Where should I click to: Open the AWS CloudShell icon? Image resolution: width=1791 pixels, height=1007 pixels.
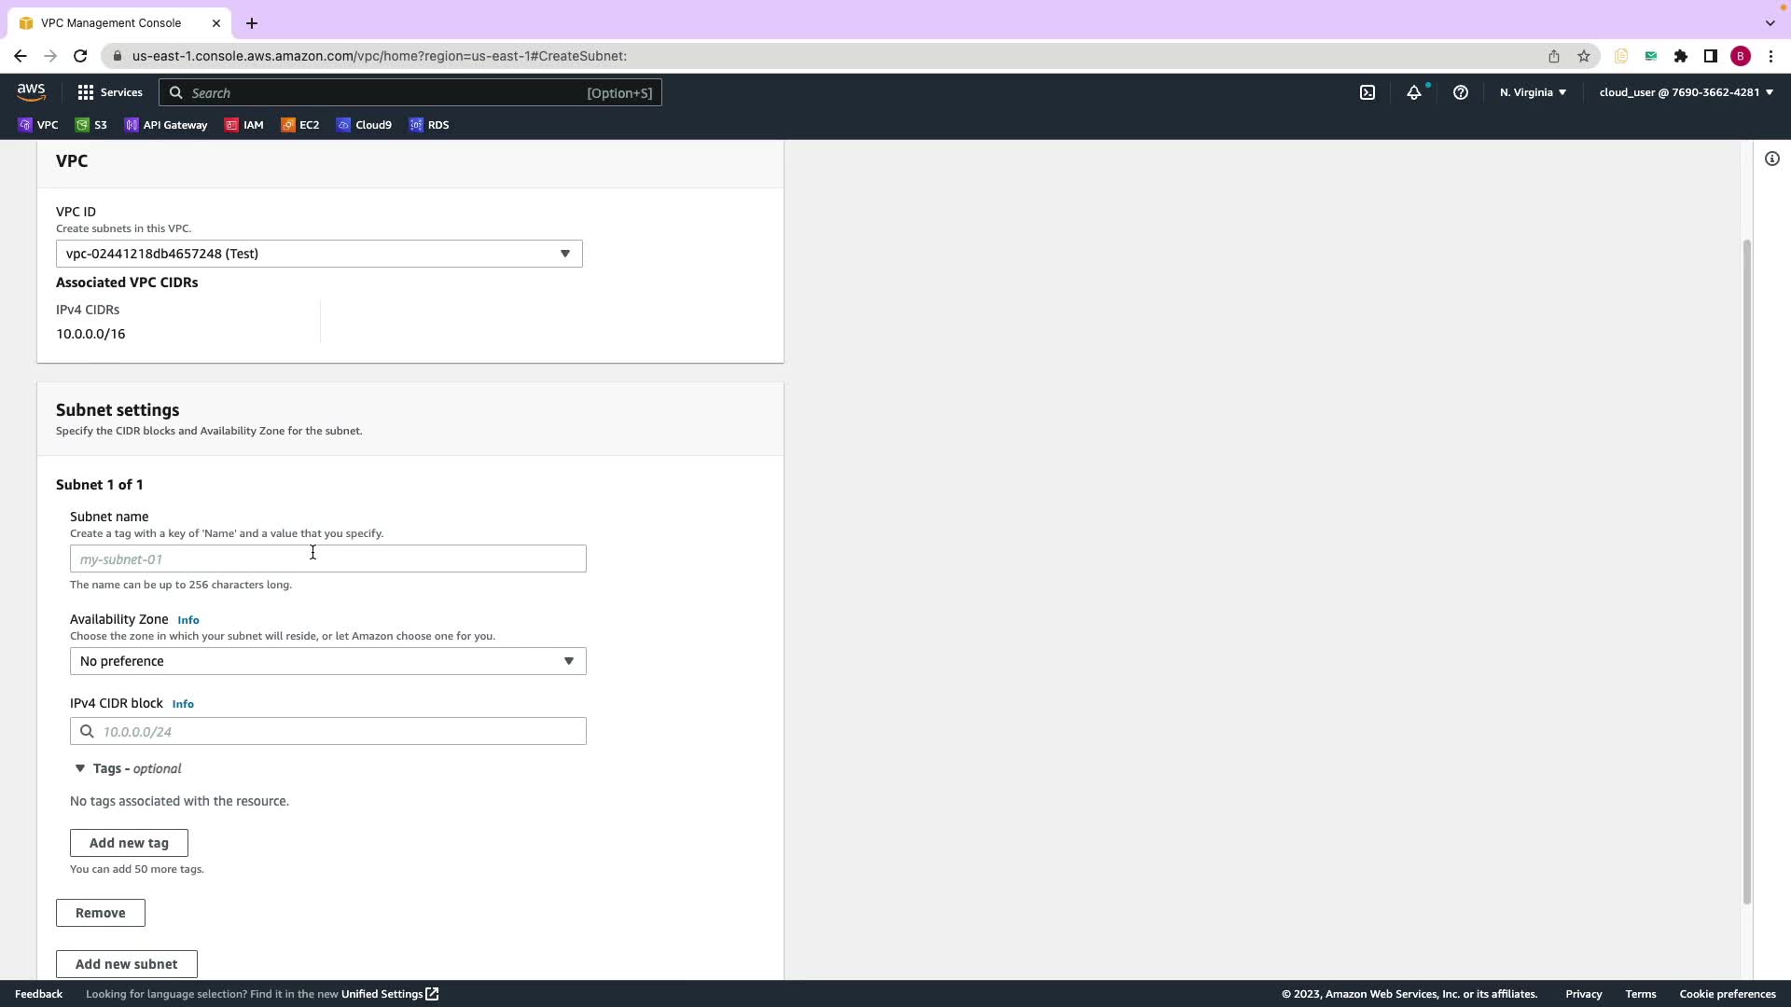1368,92
